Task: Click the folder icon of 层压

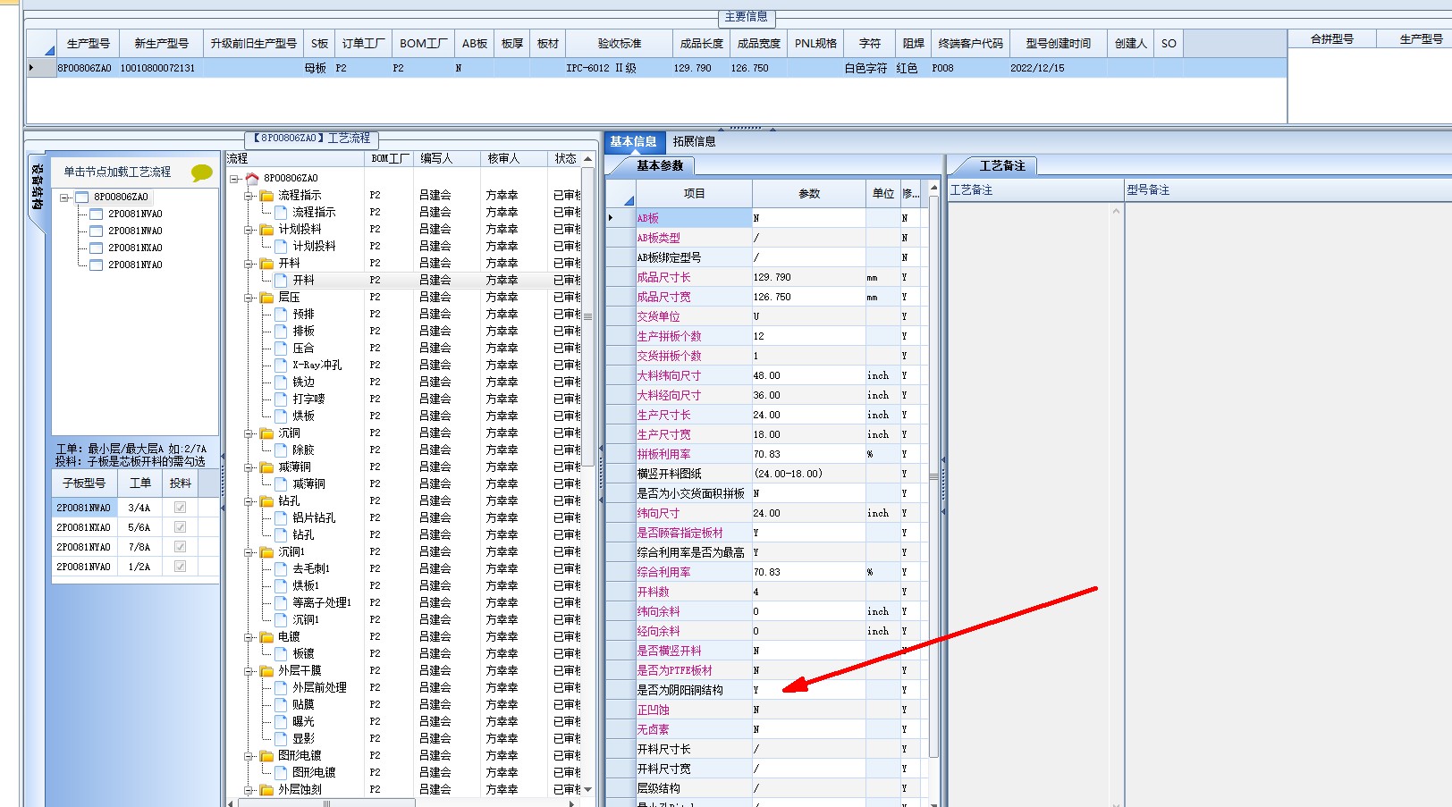Action: (x=266, y=297)
